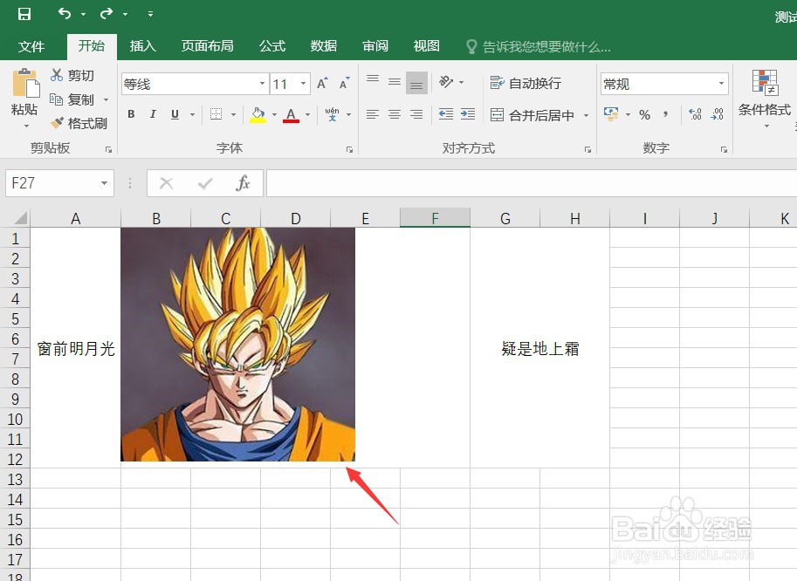The height and width of the screenshot is (581, 797).
Task: Click the text Orientation icon
Action: coord(446,82)
